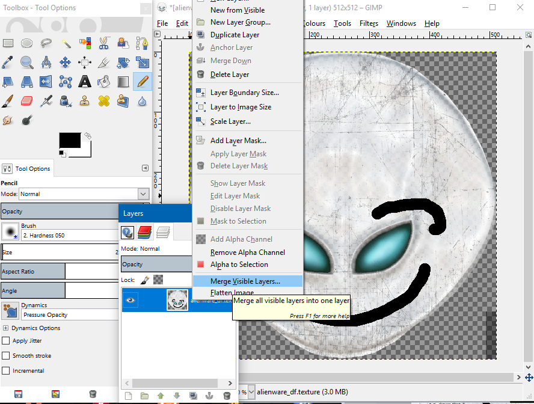
Task: Open the Tool Options tab menu arrow
Action: pos(145,168)
